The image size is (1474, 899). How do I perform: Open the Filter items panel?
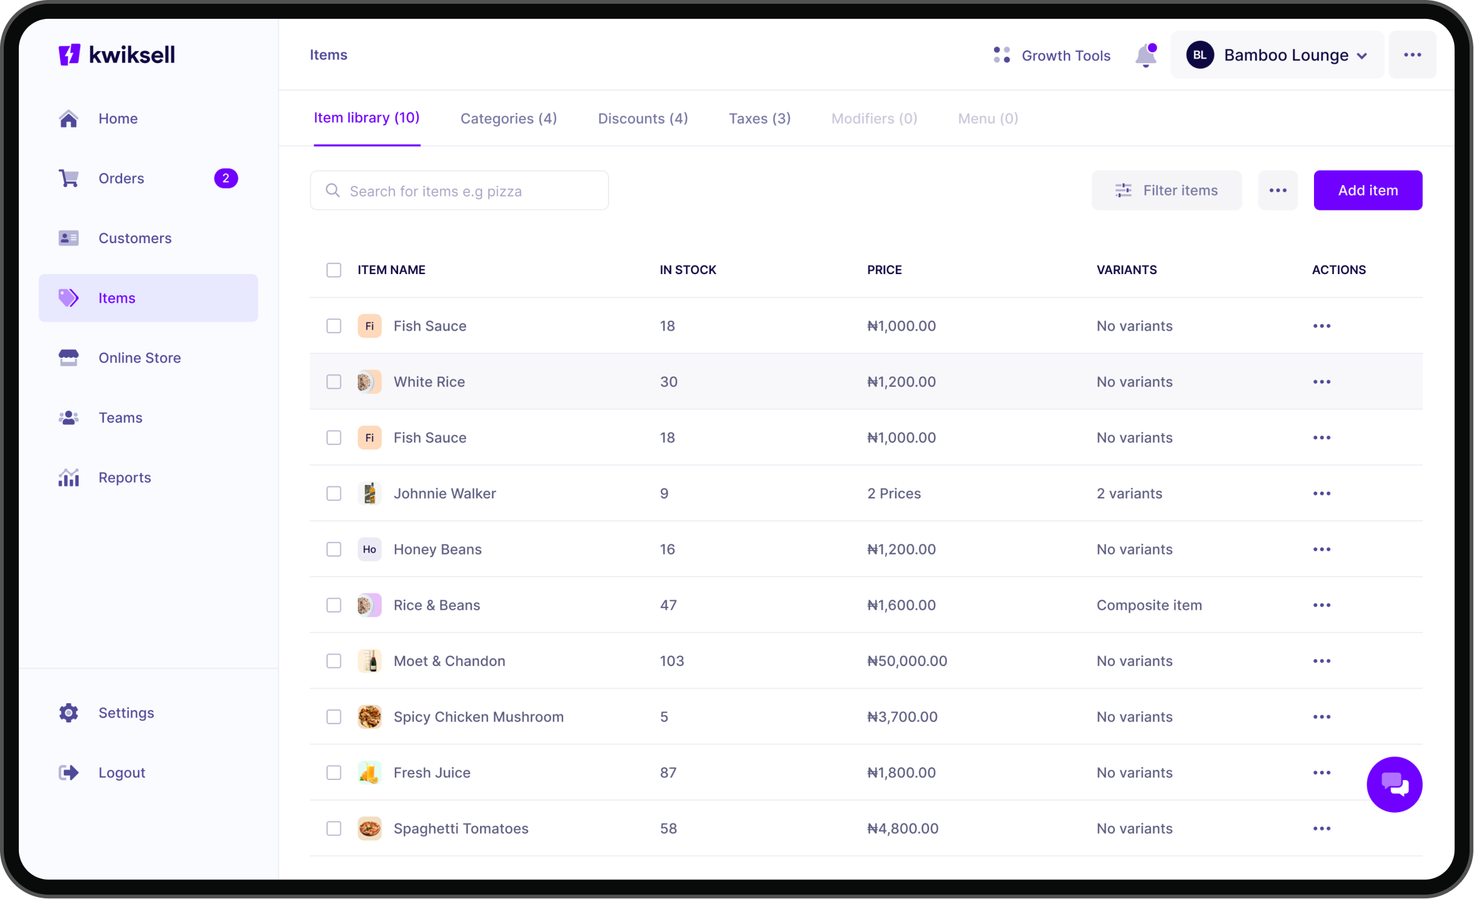pyautogui.click(x=1167, y=190)
